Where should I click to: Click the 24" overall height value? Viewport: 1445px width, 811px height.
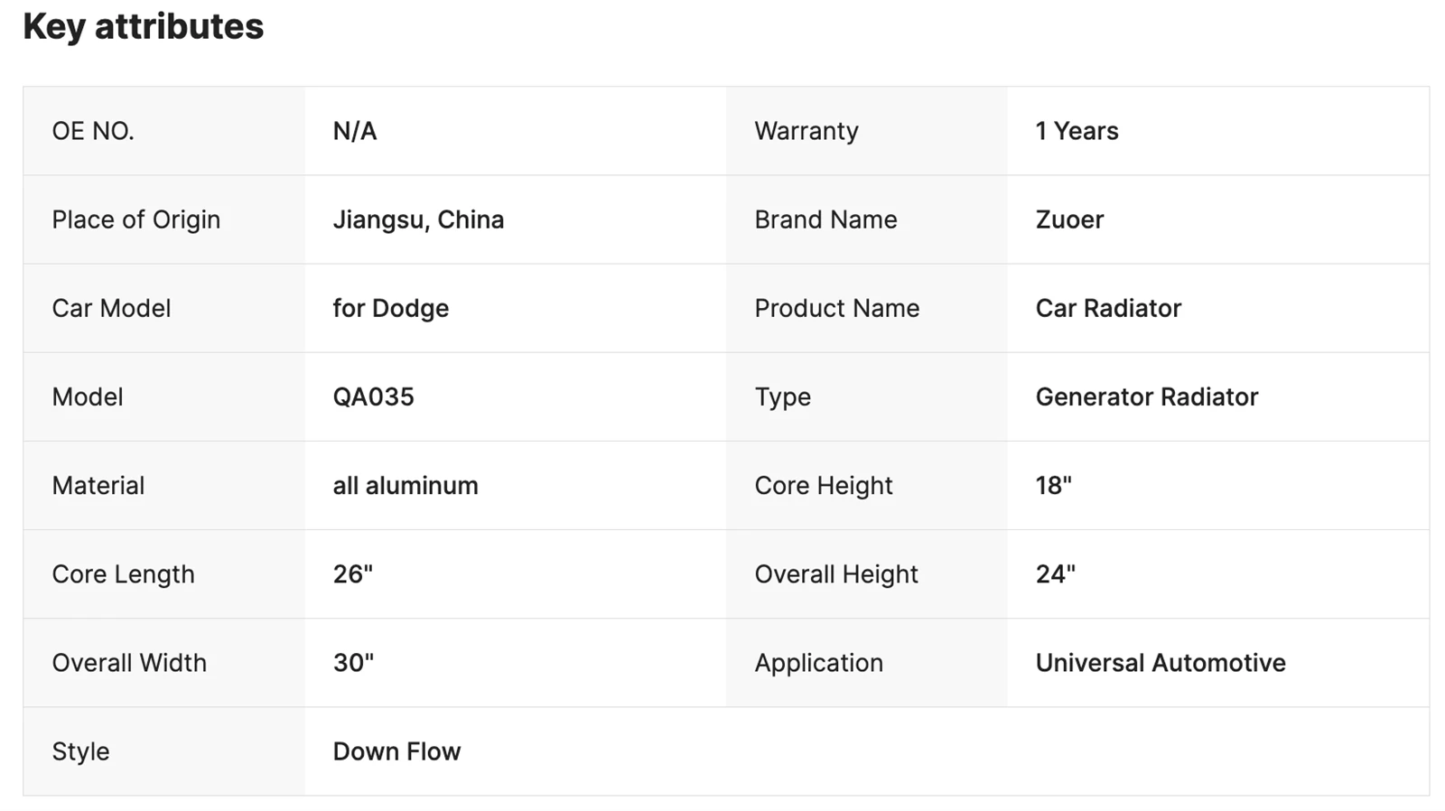pos(1055,573)
